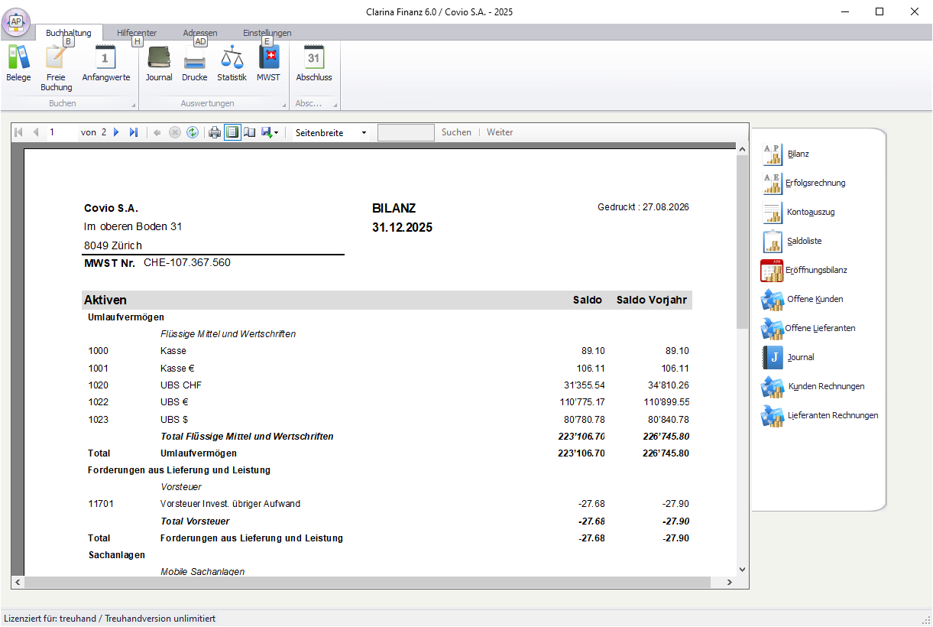
Task: Click the Weiter link
Action: [x=500, y=132]
